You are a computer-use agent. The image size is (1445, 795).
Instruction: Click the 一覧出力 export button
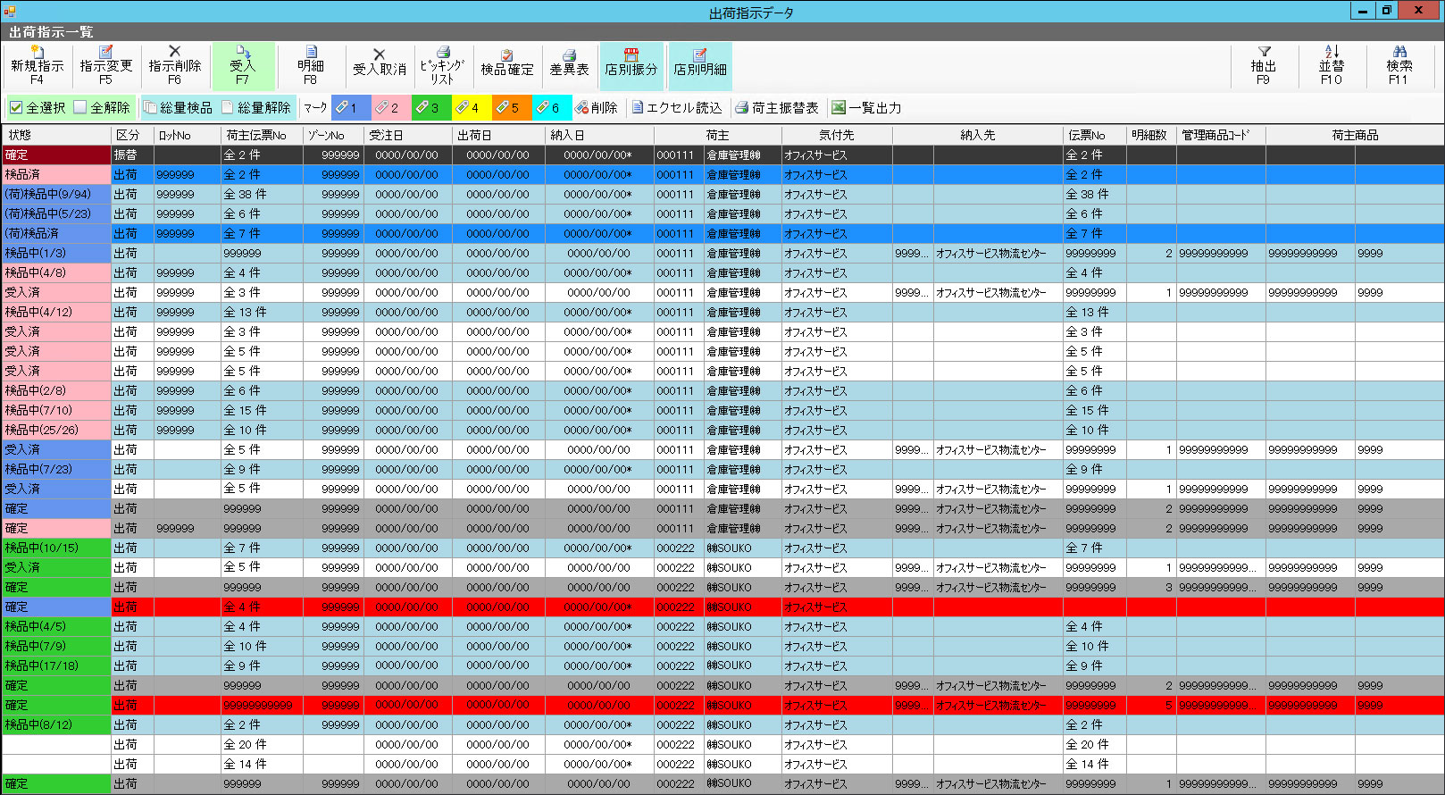pyautogui.click(x=865, y=108)
